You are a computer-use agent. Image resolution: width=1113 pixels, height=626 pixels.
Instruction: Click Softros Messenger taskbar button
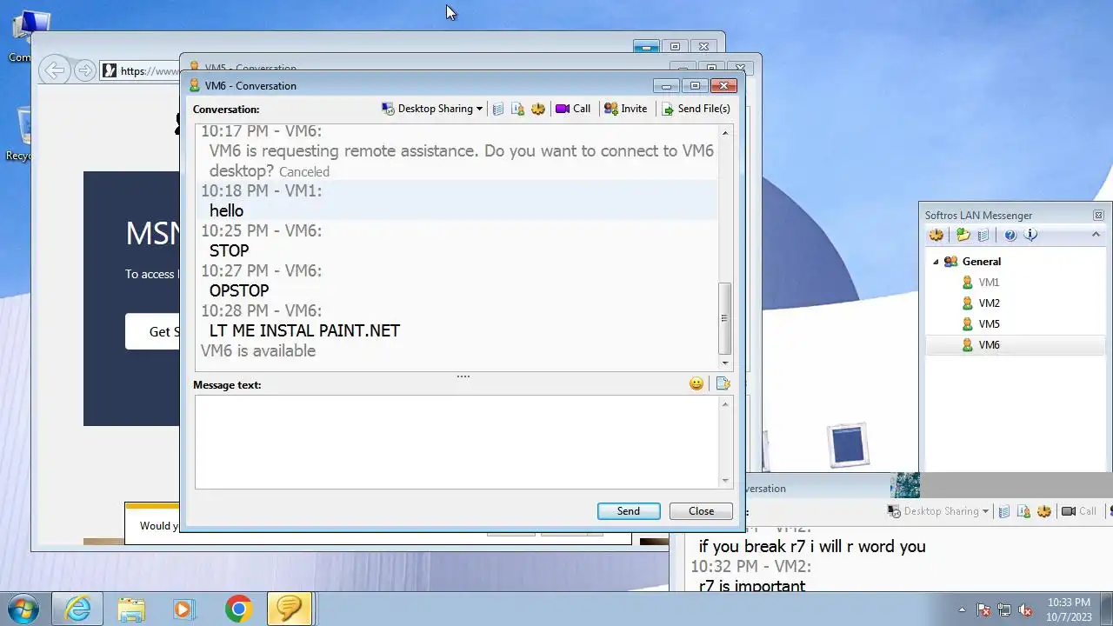(x=289, y=609)
